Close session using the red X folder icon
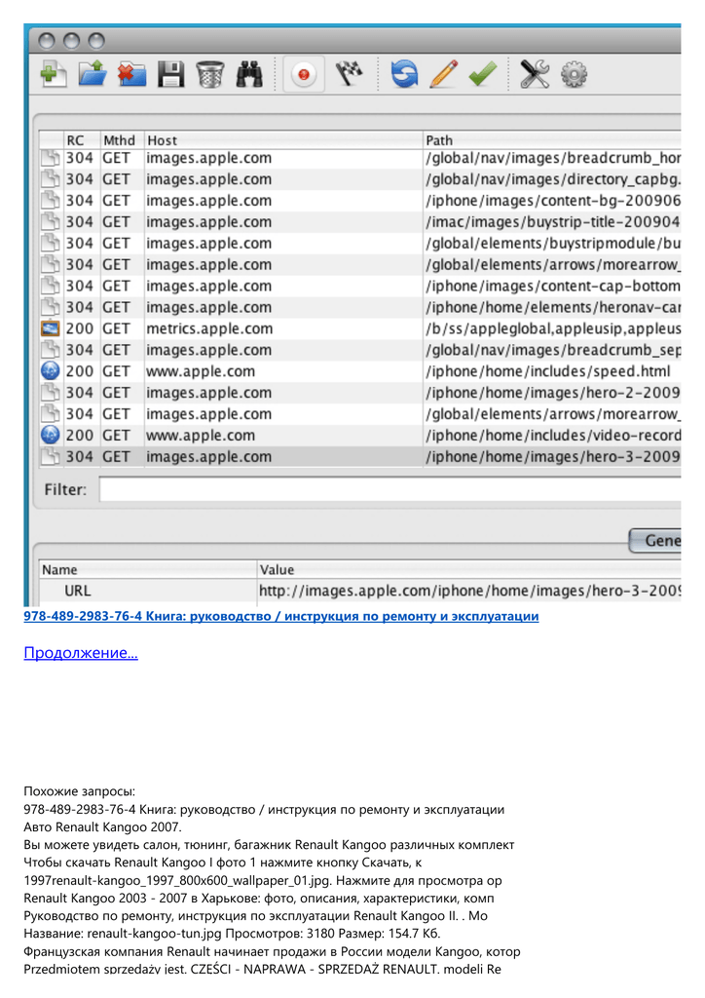Image resolution: width=705 pixels, height=998 pixels. coord(131,74)
